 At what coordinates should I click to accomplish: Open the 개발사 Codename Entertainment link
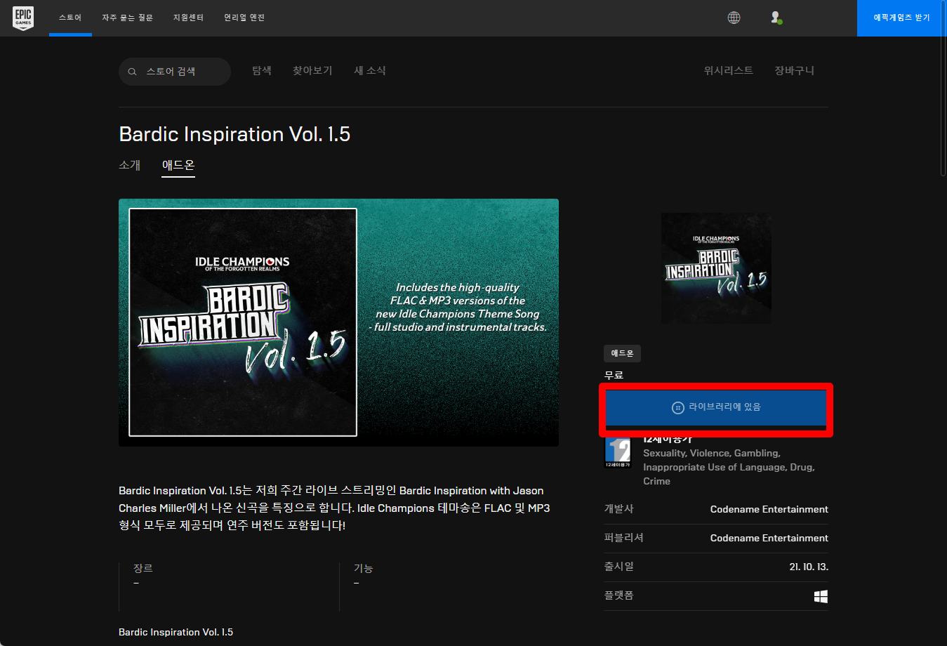click(x=769, y=509)
